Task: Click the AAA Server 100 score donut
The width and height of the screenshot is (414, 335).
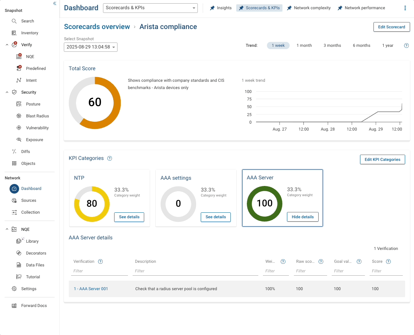Action: (265, 204)
